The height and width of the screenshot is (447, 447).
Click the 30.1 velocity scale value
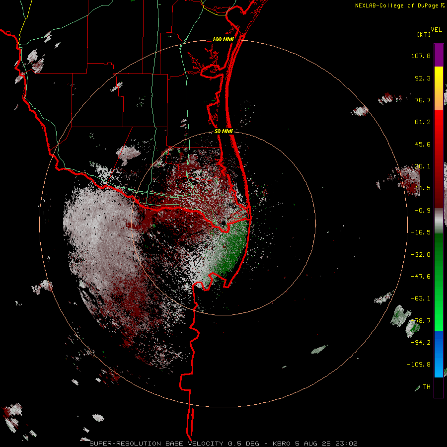tap(423, 166)
